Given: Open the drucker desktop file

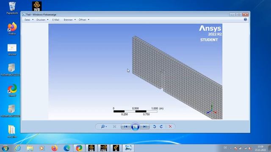Looking at the screenshot, I should pos(12,49).
